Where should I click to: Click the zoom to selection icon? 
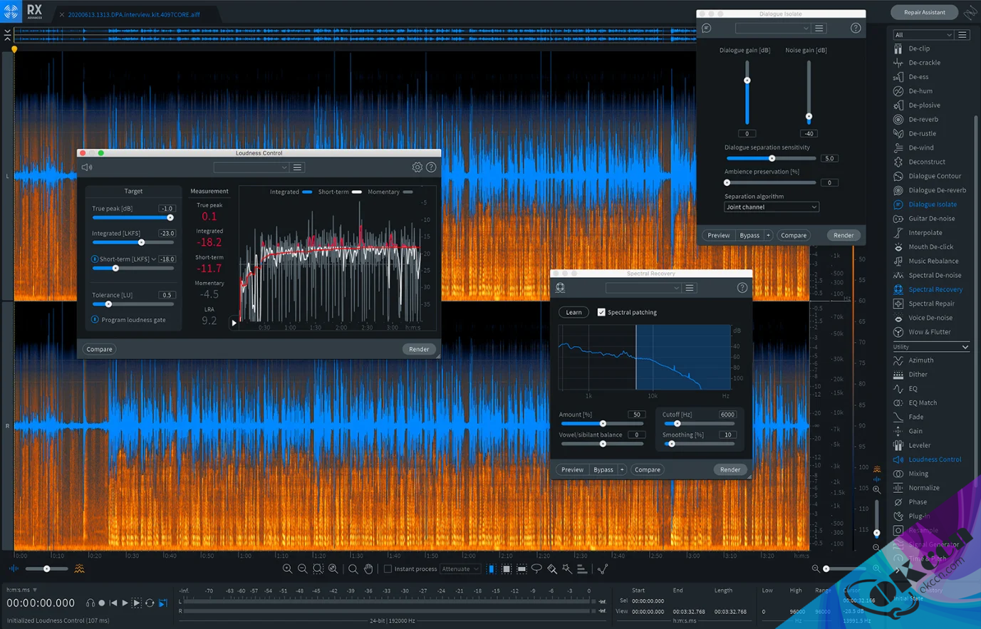pos(318,569)
